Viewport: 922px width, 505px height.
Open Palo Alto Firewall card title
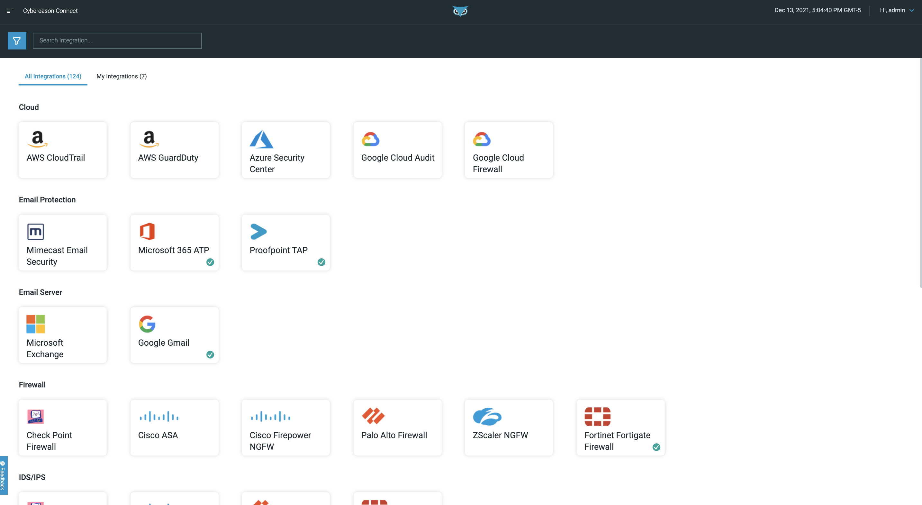(x=394, y=435)
